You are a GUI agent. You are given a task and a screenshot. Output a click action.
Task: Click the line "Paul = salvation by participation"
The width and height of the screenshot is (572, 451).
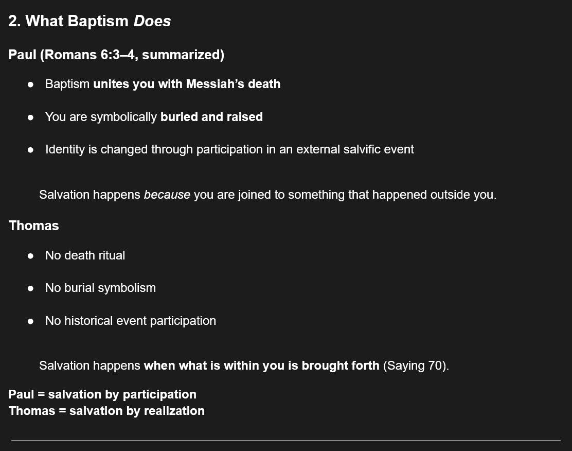pos(102,394)
